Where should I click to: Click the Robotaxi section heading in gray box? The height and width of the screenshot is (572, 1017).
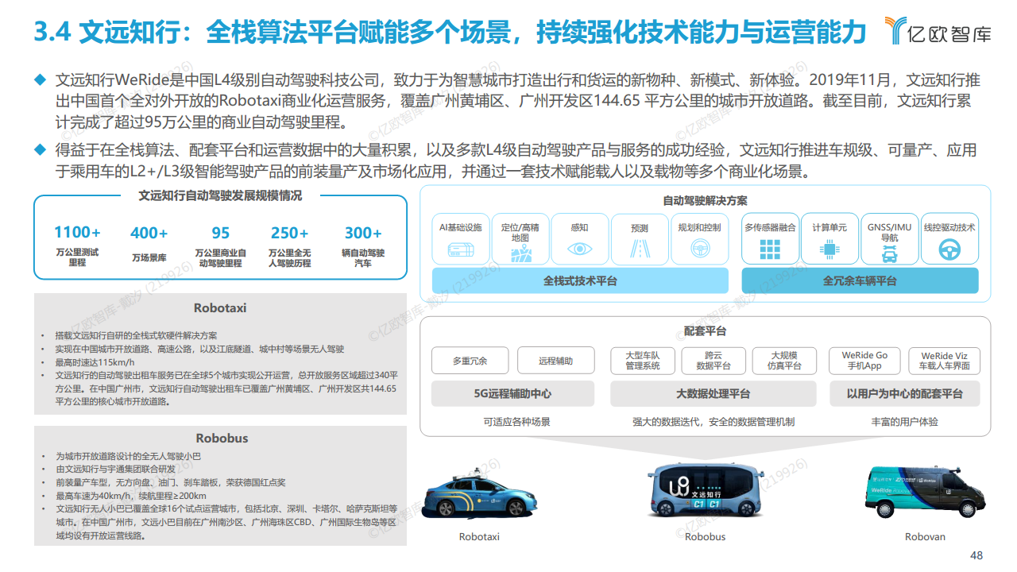[220, 307]
